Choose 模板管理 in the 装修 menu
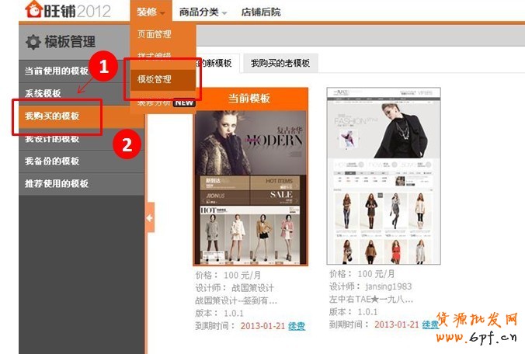Image resolution: width=525 pixels, height=354 pixels. pyautogui.click(x=154, y=79)
